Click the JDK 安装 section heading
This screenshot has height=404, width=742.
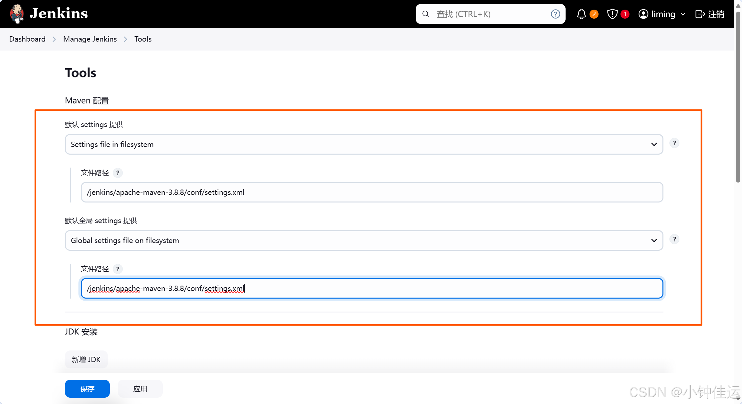(81, 332)
